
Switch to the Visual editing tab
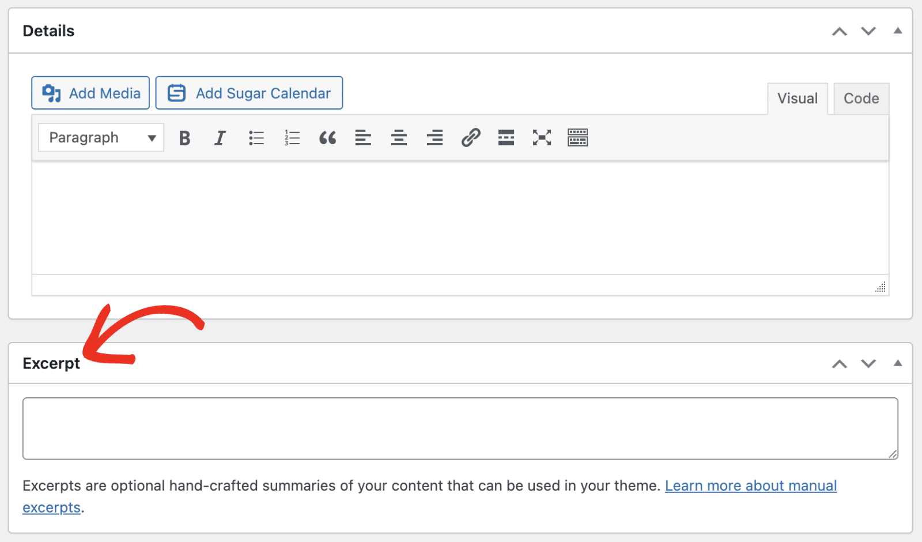(x=798, y=98)
